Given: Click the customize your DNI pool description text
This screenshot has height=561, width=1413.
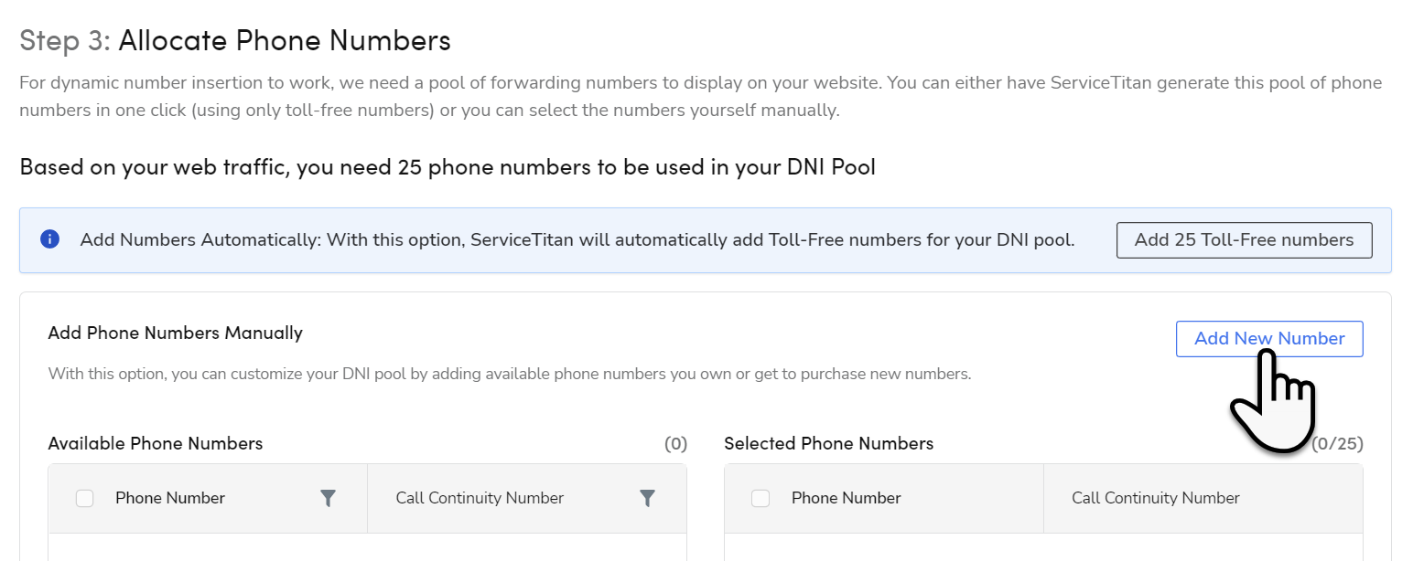Looking at the screenshot, I should 509,374.
